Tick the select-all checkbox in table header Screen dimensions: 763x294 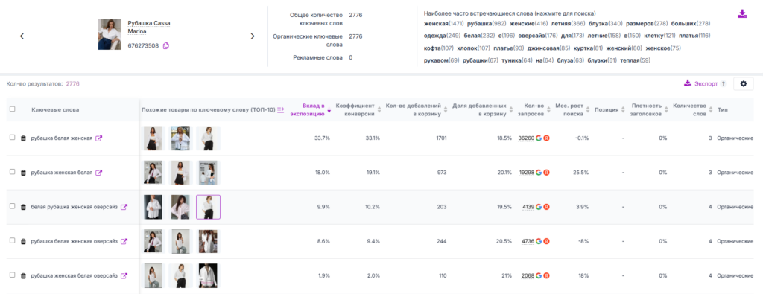12,109
